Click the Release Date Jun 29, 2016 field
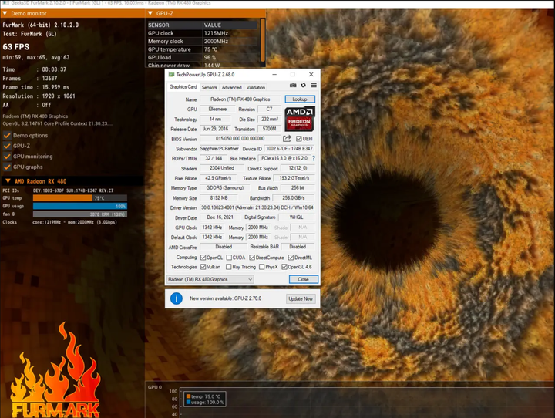The width and height of the screenshot is (555, 418). click(216, 129)
